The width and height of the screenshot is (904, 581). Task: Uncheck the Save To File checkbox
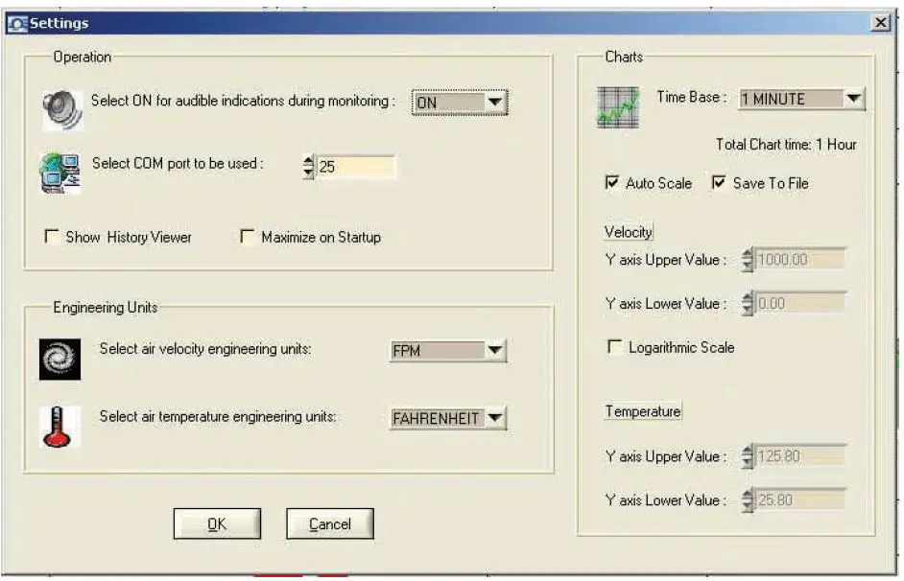pyautogui.click(x=719, y=182)
